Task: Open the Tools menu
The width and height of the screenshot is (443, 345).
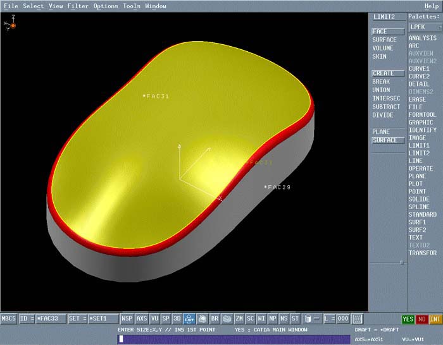Action: (x=132, y=6)
